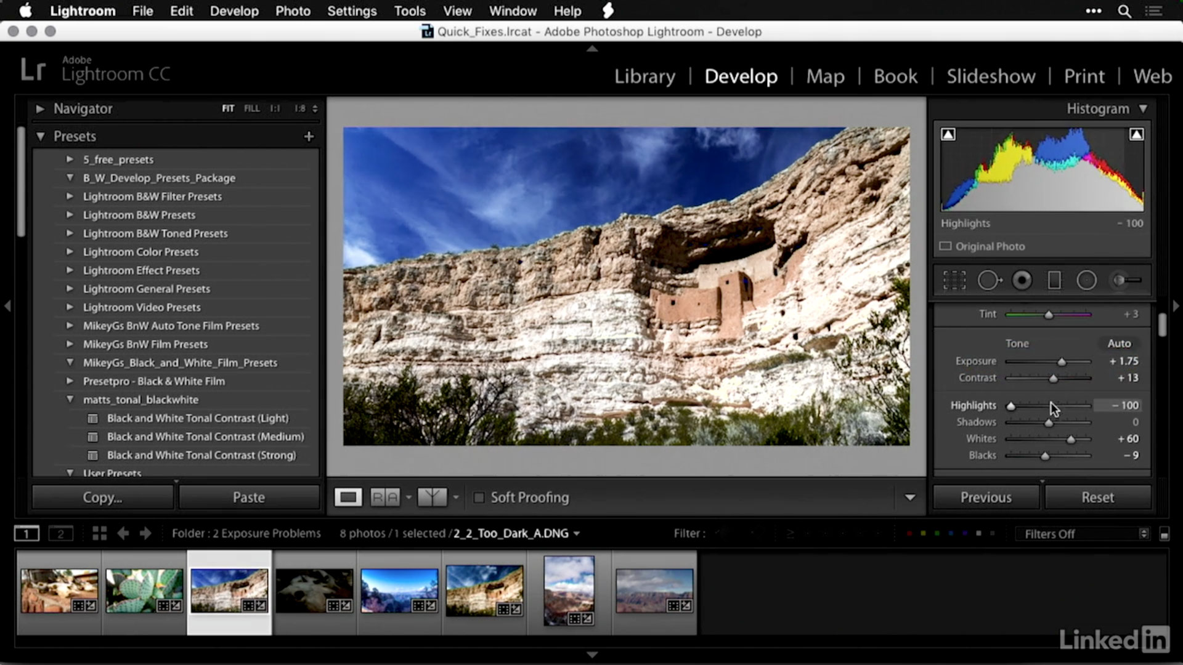Toggle the Soft Proofing checkbox
1183x665 pixels.
478,497
